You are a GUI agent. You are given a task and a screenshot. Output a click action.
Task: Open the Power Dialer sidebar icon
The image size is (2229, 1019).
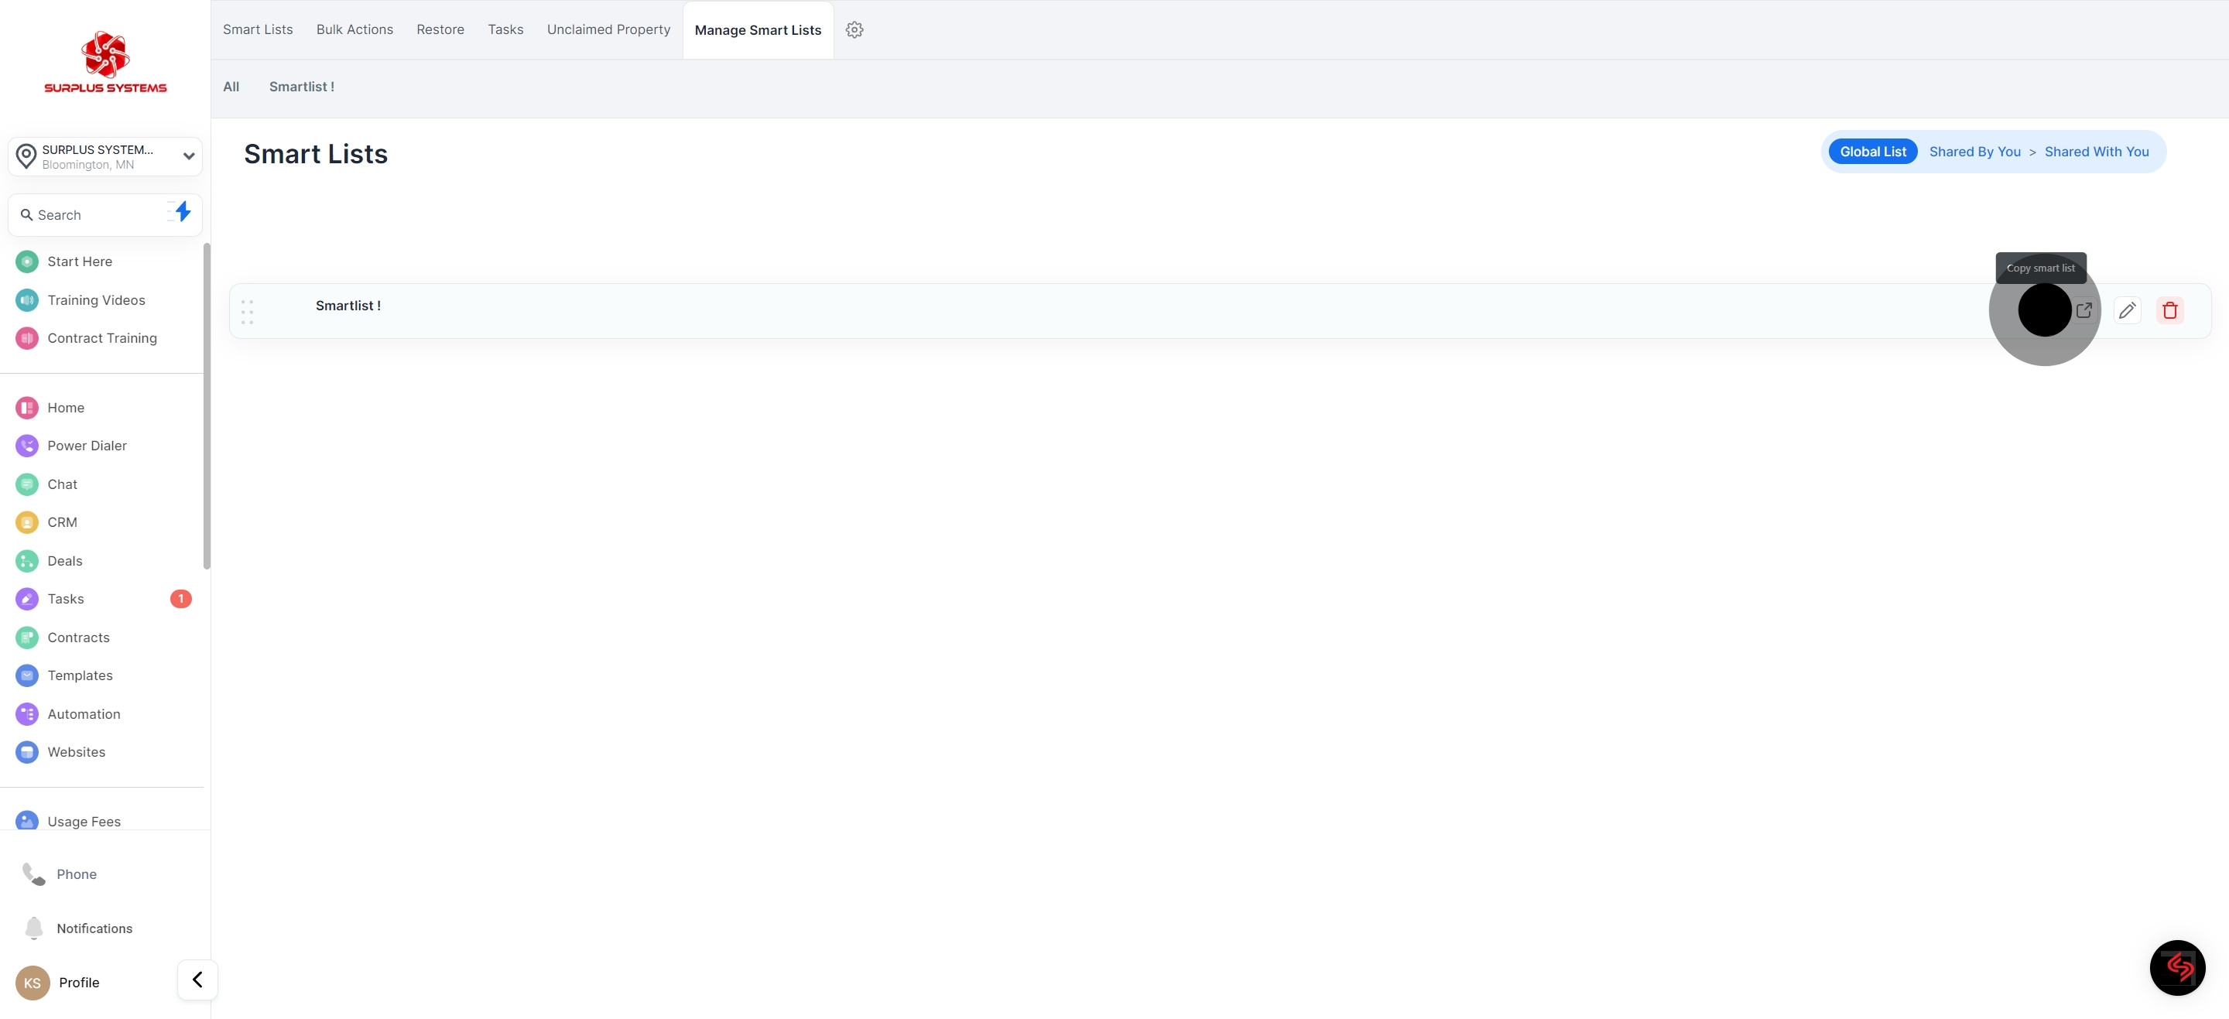coord(27,446)
